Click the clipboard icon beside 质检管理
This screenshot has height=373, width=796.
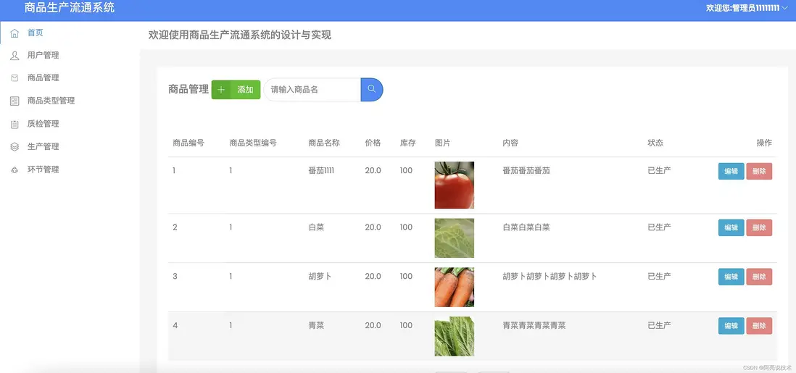[14, 124]
